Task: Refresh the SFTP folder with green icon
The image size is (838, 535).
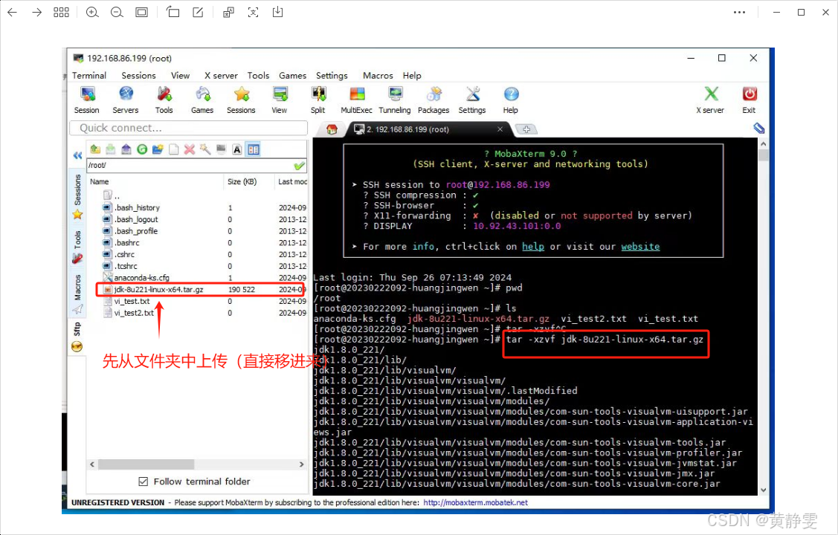Action: [x=142, y=149]
